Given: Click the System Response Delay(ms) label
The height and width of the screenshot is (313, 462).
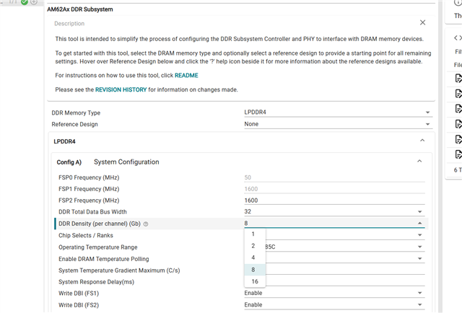Looking at the screenshot, I should (x=96, y=282).
